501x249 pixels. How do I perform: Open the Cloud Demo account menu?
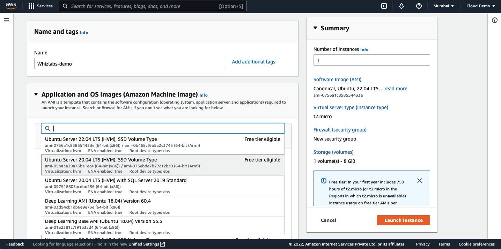(481, 6)
